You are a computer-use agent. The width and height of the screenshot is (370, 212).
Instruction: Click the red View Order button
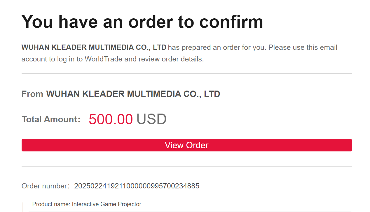coord(186,145)
